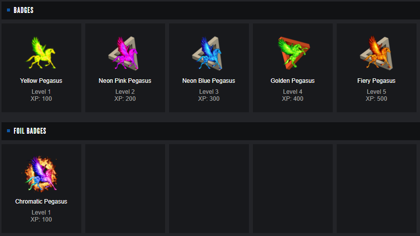This screenshot has width=420, height=236.
Task: Click the Level 5 text under Fiery Pegasus
Action: (x=376, y=92)
